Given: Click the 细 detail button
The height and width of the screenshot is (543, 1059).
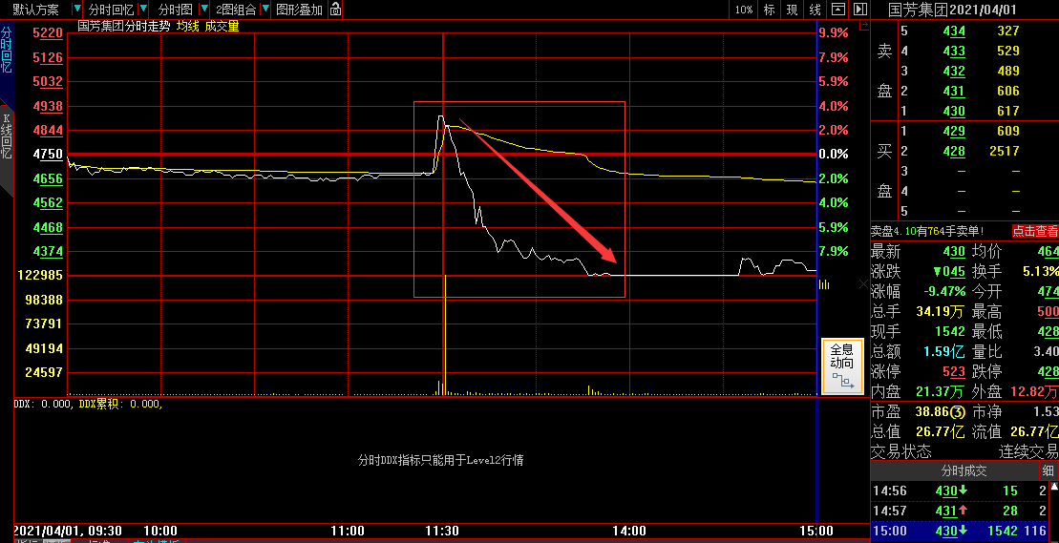Looking at the screenshot, I should (x=1048, y=470).
